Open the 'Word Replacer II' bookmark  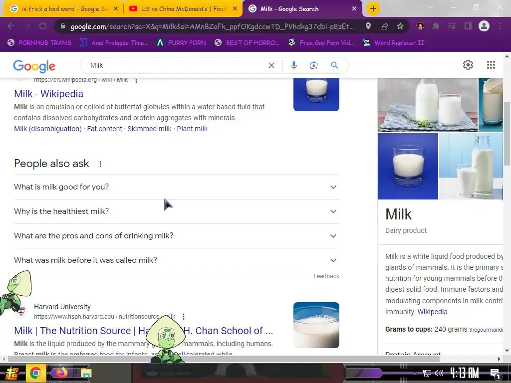click(394, 43)
